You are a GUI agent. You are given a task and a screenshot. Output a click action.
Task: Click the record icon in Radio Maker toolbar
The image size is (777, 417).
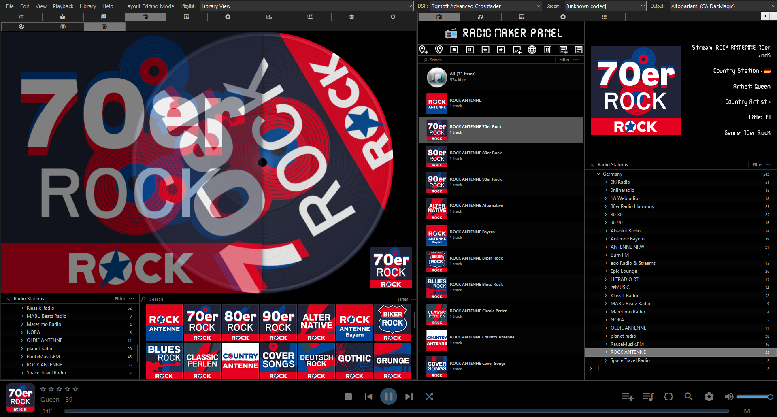coord(454,49)
